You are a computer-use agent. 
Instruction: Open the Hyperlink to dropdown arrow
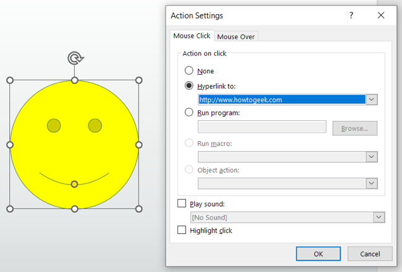click(x=372, y=99)
